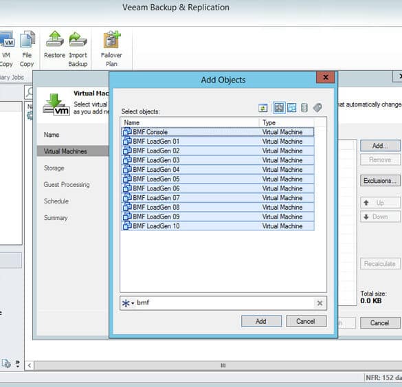Select BMF LoadGen 07 row
Viewport: 402px width, 387px height.
pyautogui.click(x=218, y=198)
